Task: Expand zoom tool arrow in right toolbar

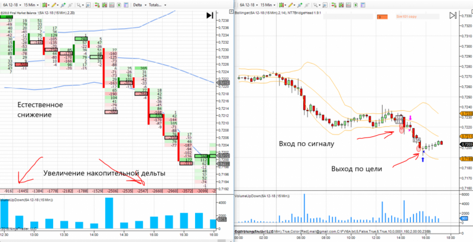Action: 320,5
